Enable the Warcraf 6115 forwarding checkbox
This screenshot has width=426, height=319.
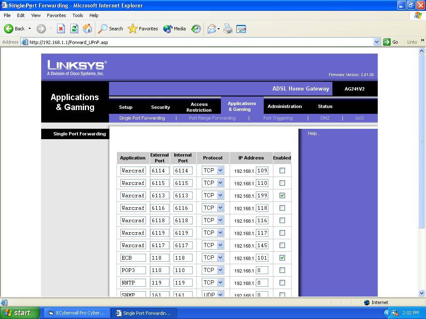coord(282,183)
